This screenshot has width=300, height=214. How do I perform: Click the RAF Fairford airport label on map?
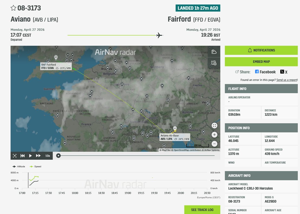pos(56,66)
